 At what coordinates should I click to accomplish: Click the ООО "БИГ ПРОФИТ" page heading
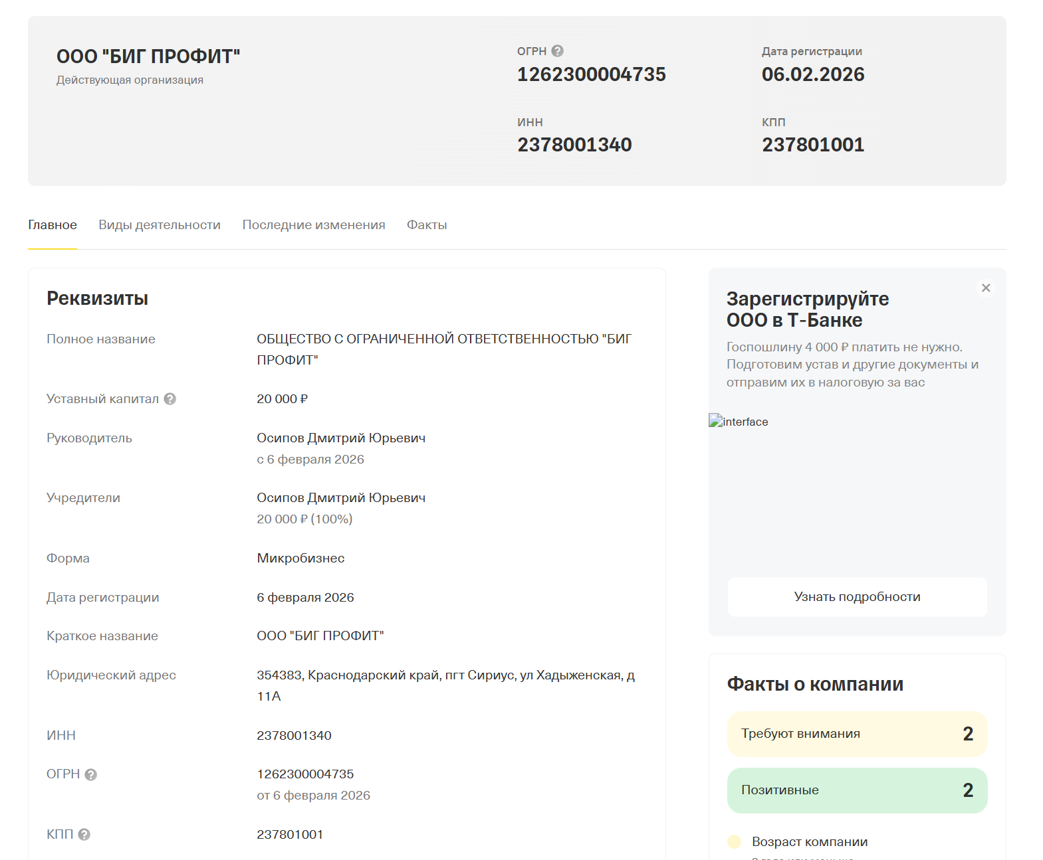148,56
